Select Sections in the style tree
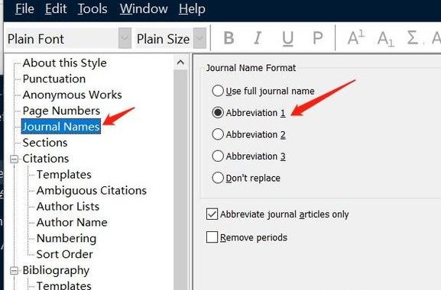Image resolution: width=441 pixels, height=290 pixels. click(45, 143)
